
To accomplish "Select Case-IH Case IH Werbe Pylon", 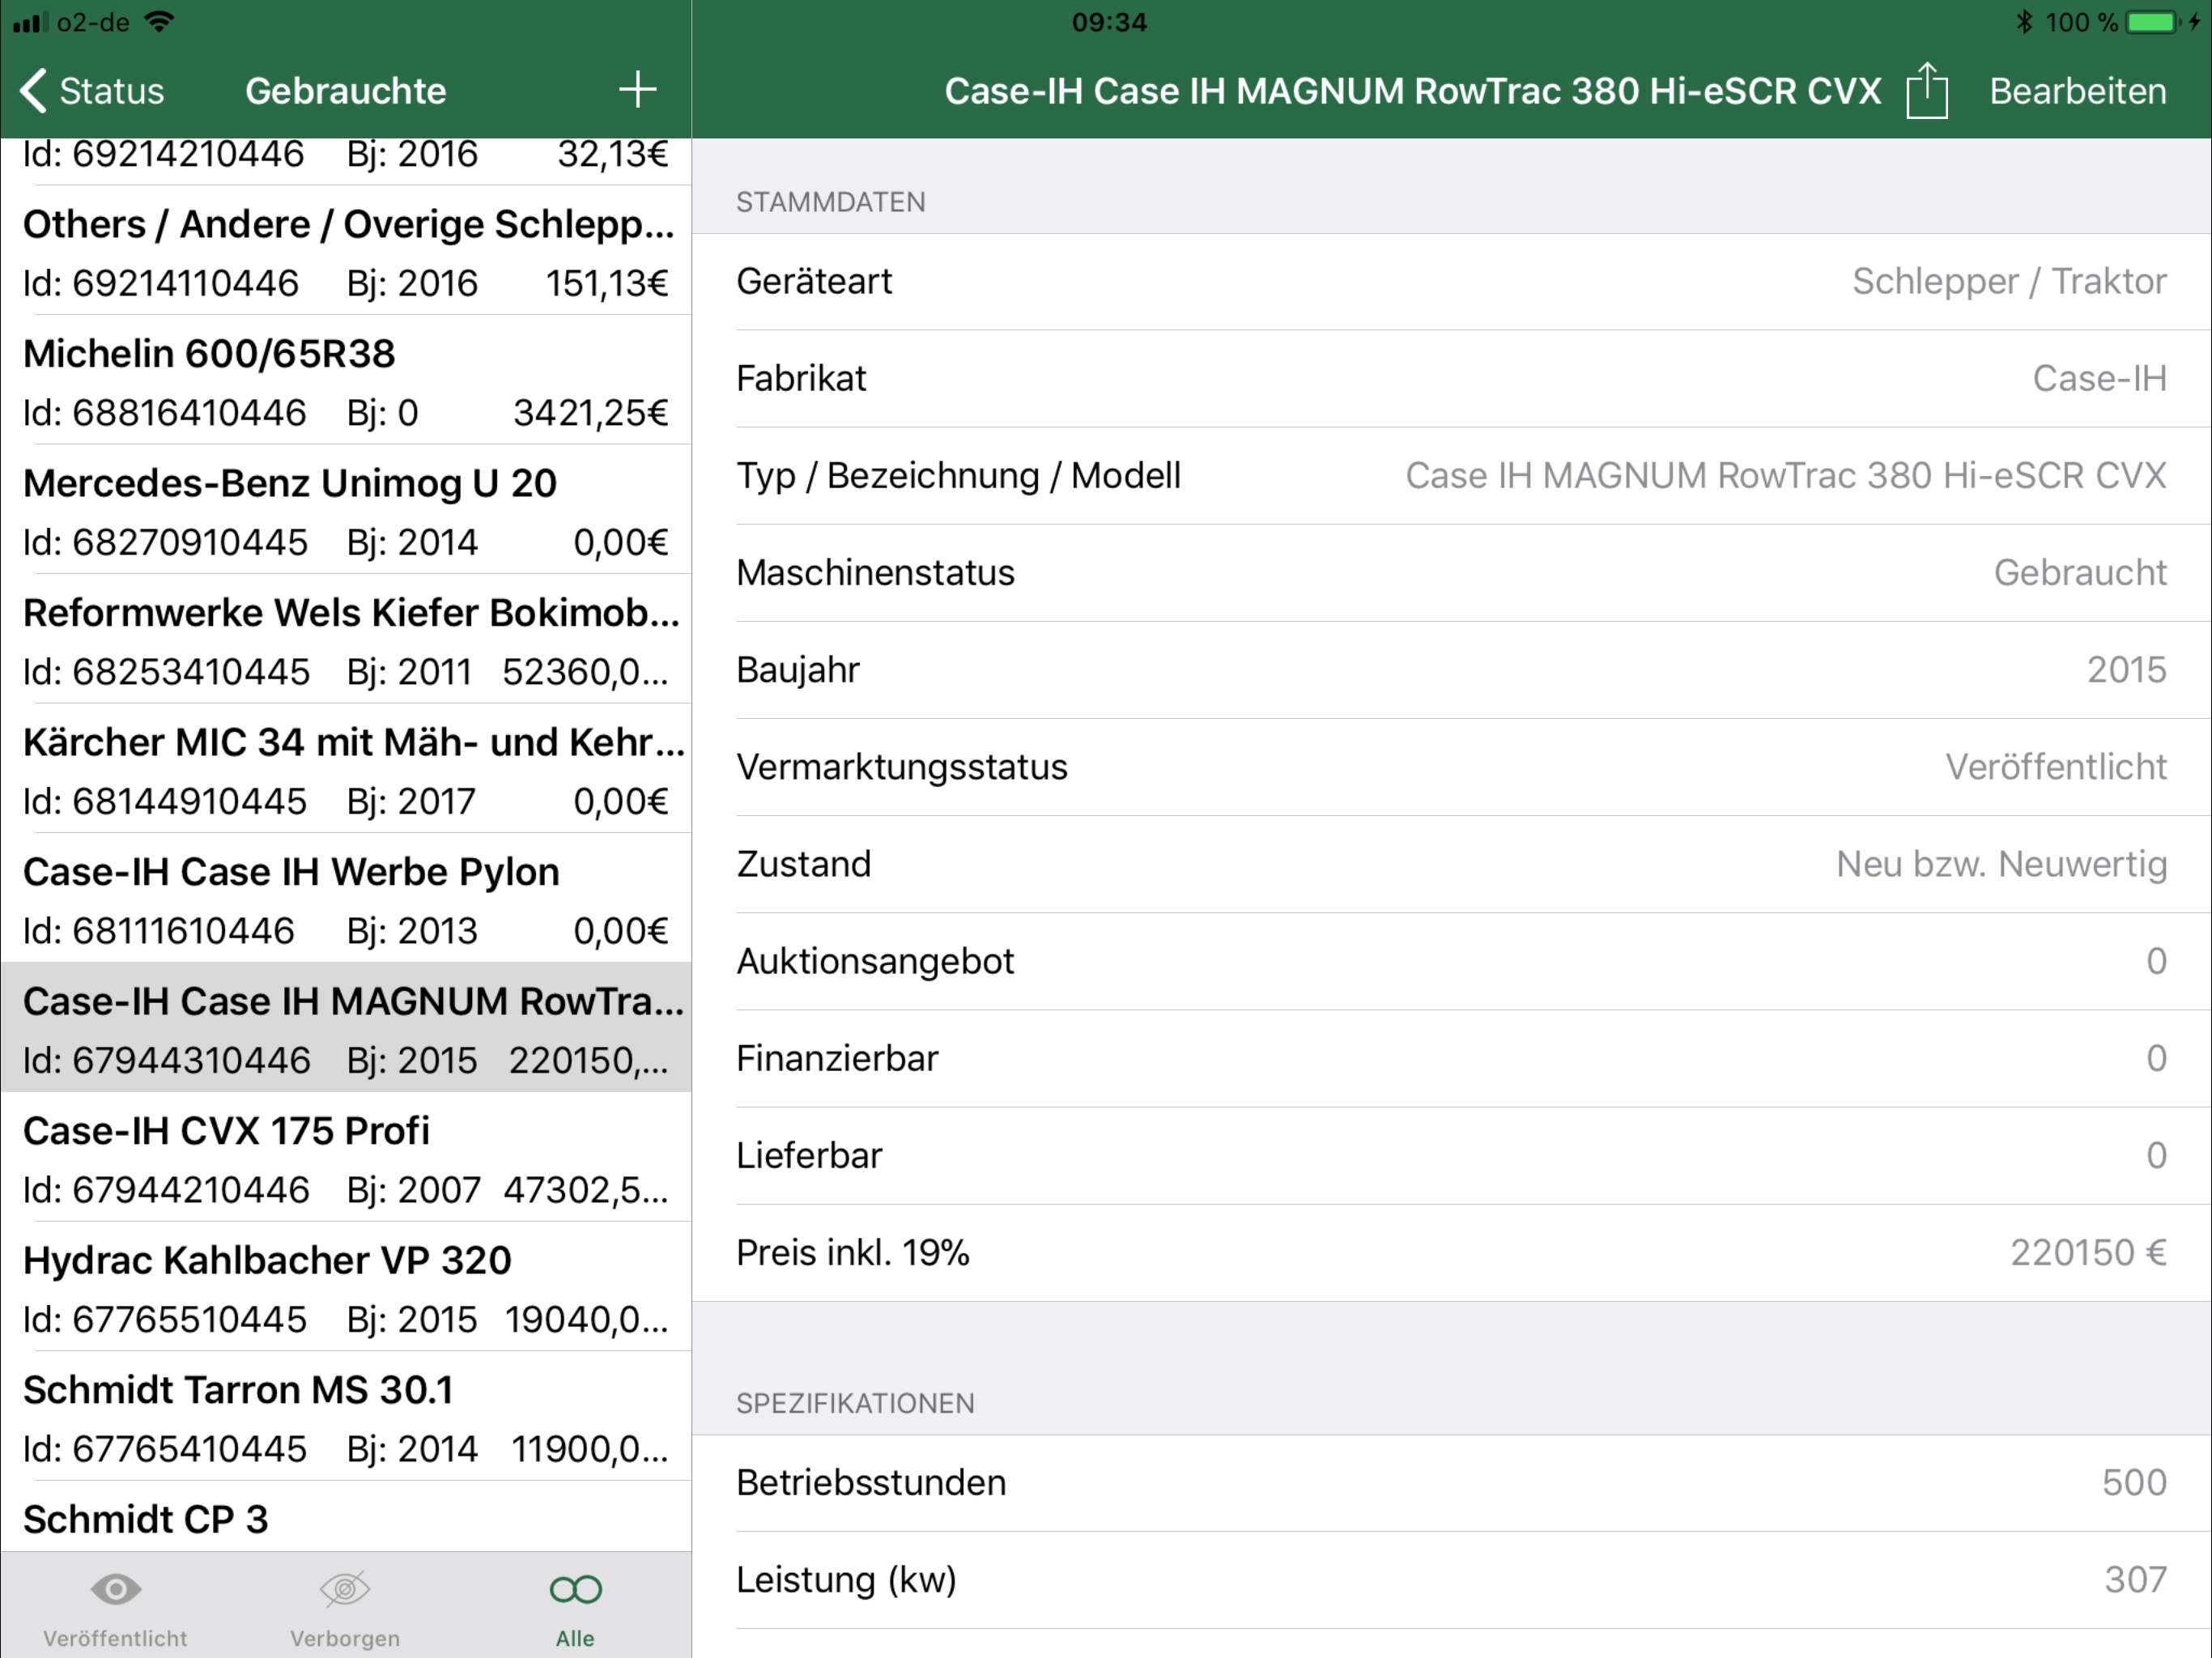I will tap(346, 899).
